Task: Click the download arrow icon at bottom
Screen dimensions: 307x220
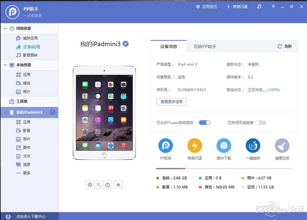Action: pos(8,217)
